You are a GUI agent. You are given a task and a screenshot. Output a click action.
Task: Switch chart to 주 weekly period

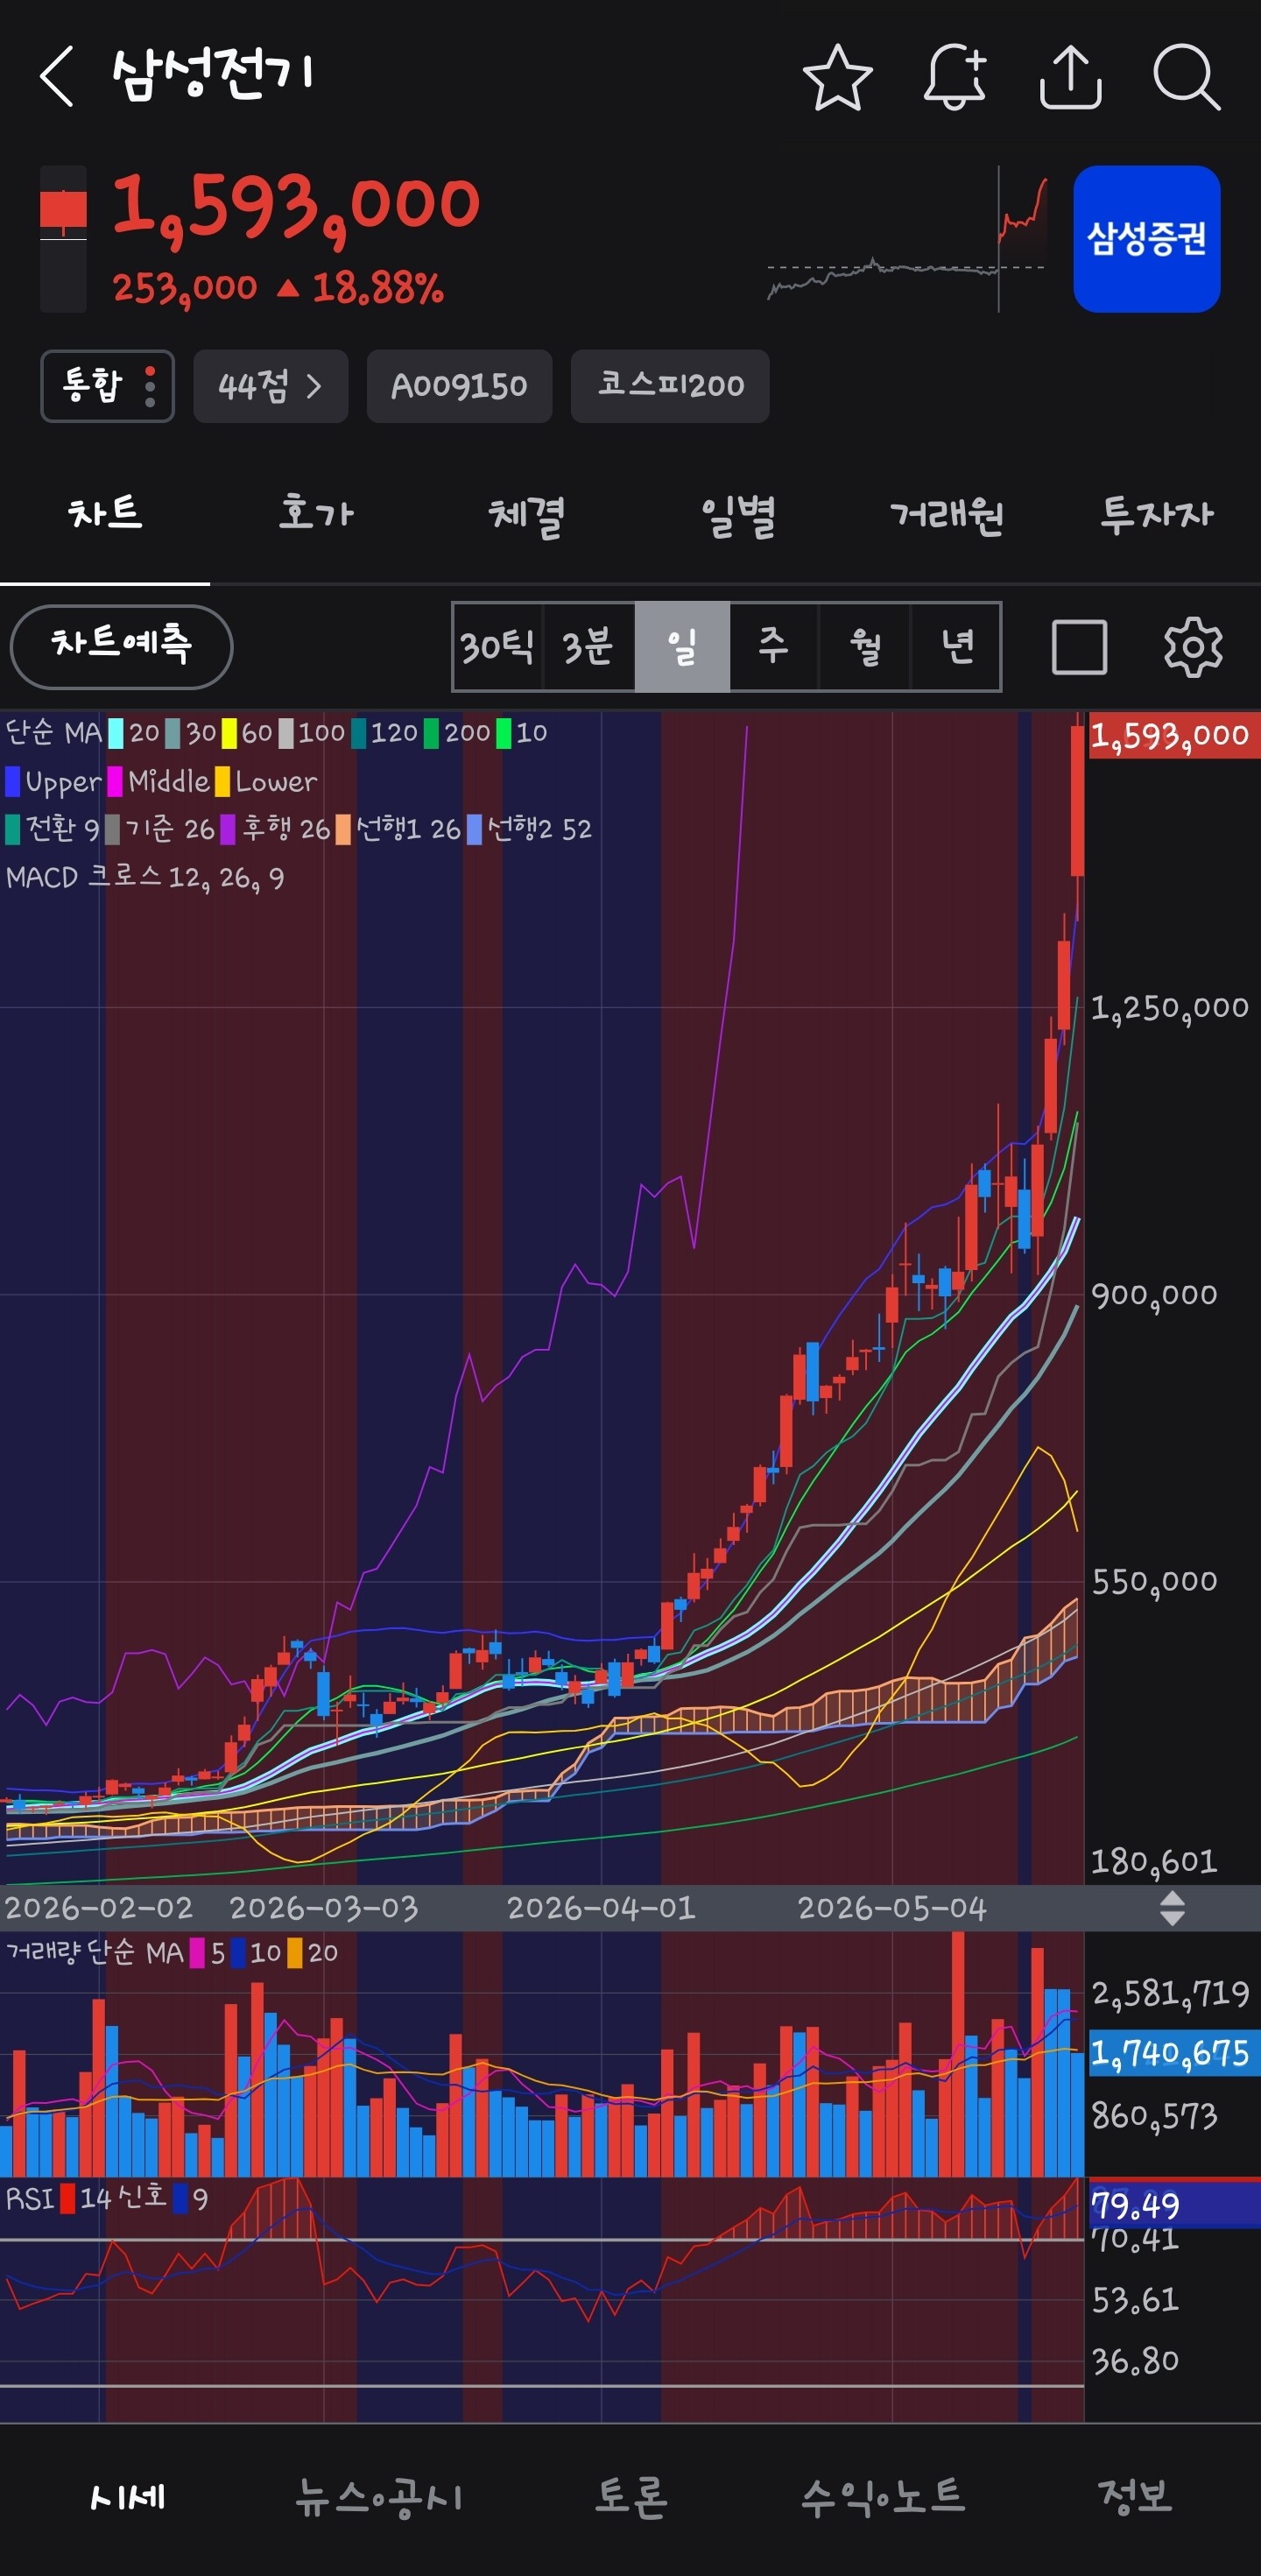click(773, 646)
